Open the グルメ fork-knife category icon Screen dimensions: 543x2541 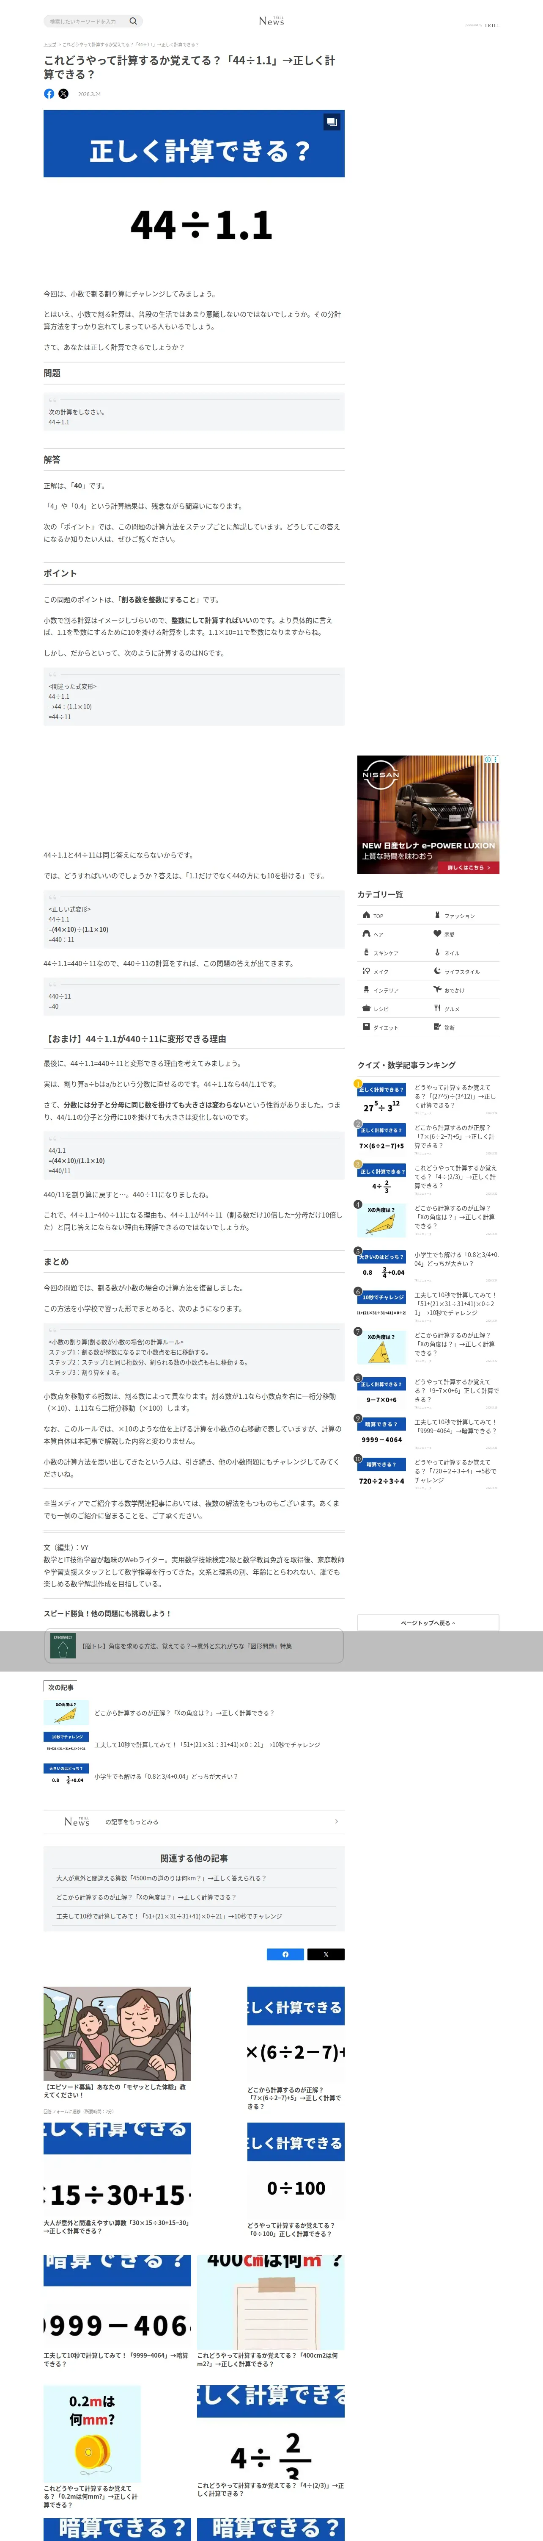tap(438, 1008)
